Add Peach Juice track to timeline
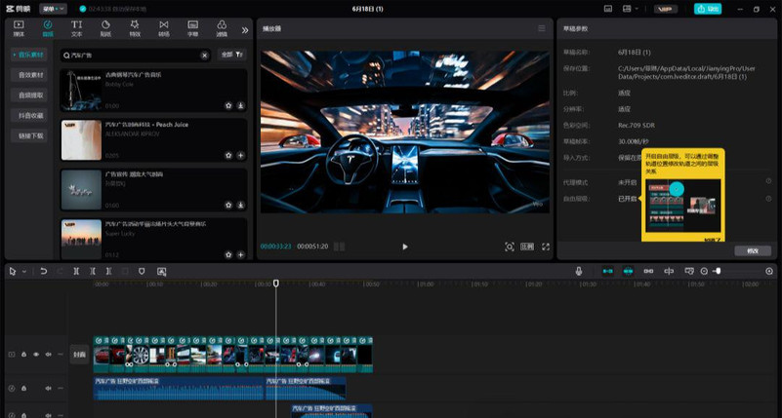The width and height of the screenshot is (782, 418). pos(240,155)
